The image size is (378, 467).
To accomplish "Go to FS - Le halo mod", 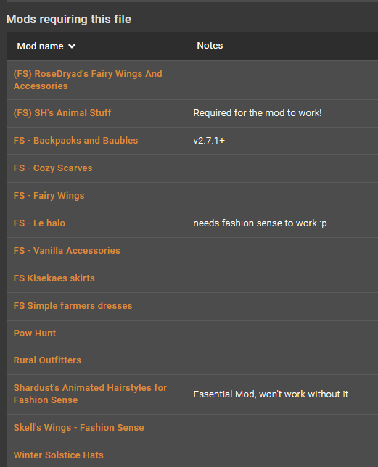I will (39, 223).
